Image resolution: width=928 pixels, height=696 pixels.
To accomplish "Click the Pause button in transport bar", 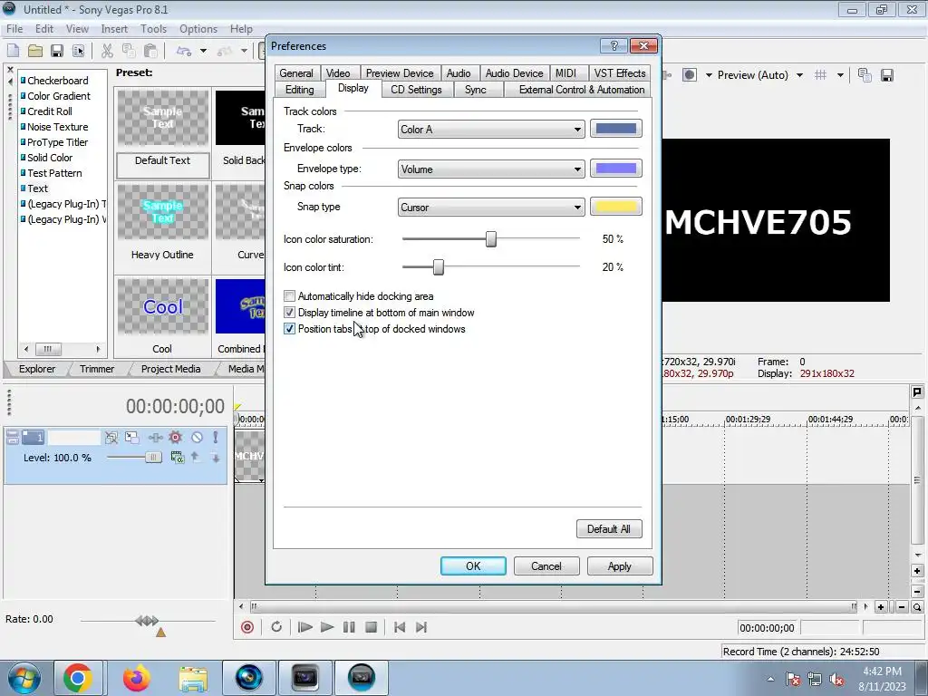I will pos(349,627).
